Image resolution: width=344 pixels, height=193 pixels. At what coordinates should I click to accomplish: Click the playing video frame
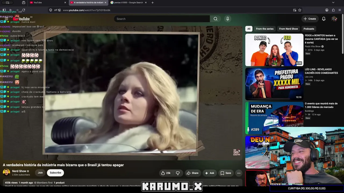[123, 93]
